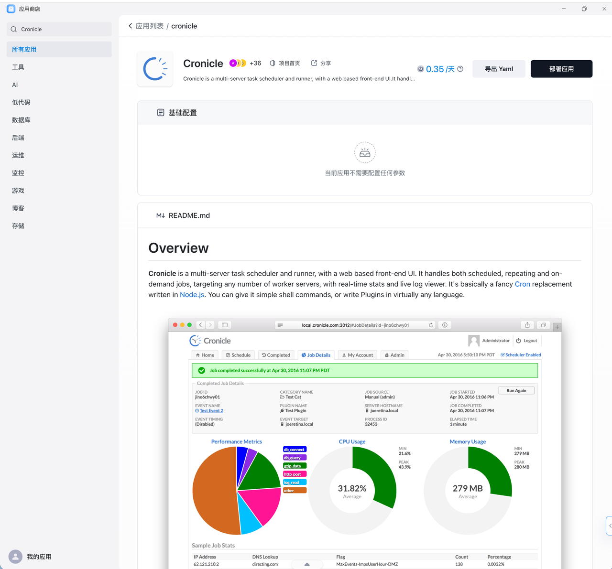Click the contributor avatars next to +36
The image size is (612, 569).
coord(238,63)
